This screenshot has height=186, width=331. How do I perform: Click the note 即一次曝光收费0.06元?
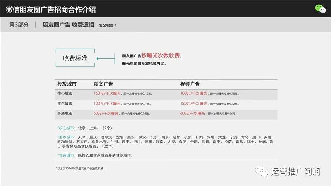coord(222,114)
